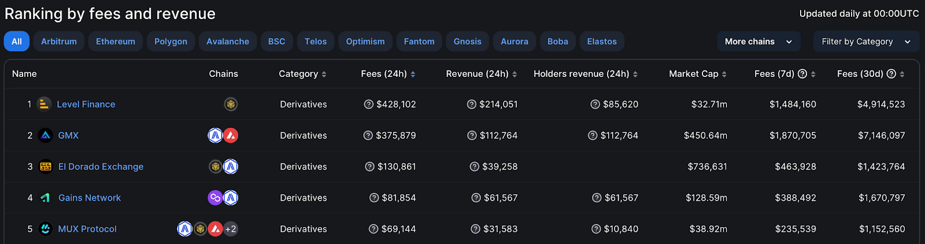
Task: Select the All chains filter
Action: pyautogui.click(x=17, y=42)
